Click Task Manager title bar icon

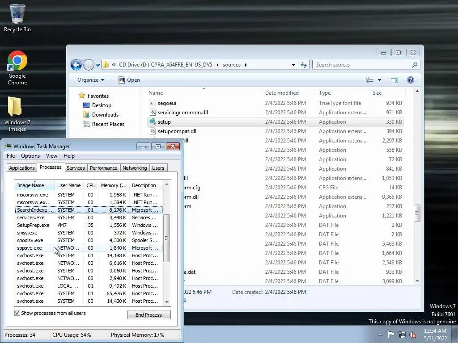(x=8, y=146)
